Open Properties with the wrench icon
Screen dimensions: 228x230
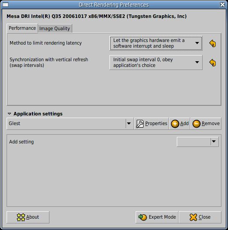[x=151, y=124]
